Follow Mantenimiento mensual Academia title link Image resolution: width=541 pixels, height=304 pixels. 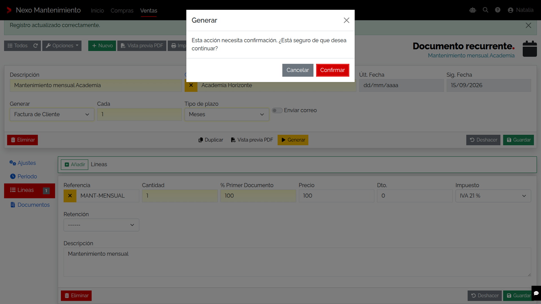(471, 55)
